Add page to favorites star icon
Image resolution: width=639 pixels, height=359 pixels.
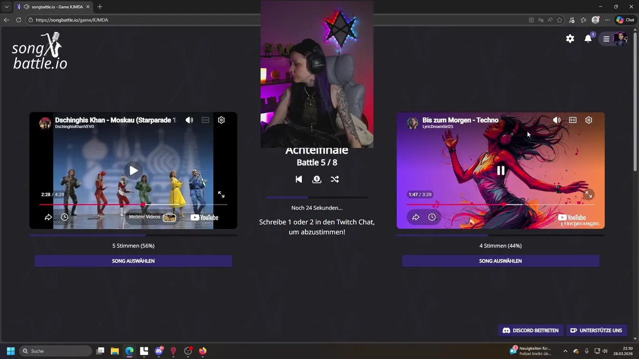point(560,20)
